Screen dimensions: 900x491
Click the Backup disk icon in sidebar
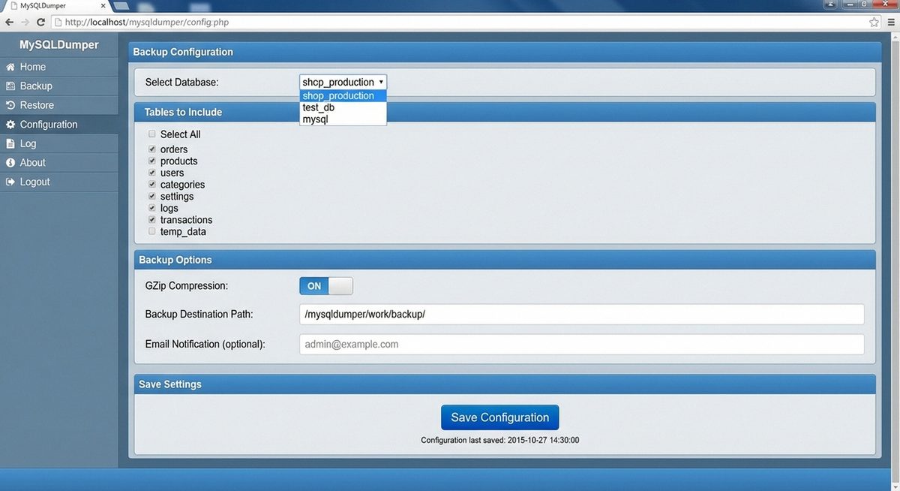pos(10,86)
